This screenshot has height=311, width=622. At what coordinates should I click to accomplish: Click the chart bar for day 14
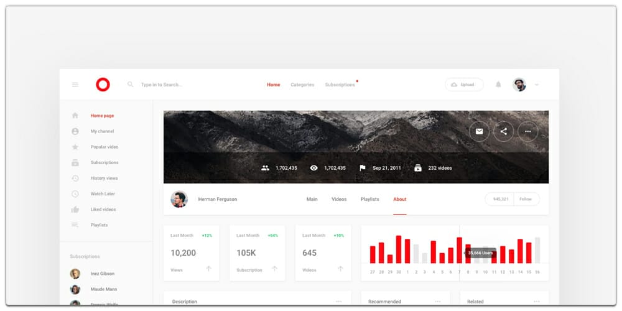pos(520,251)
